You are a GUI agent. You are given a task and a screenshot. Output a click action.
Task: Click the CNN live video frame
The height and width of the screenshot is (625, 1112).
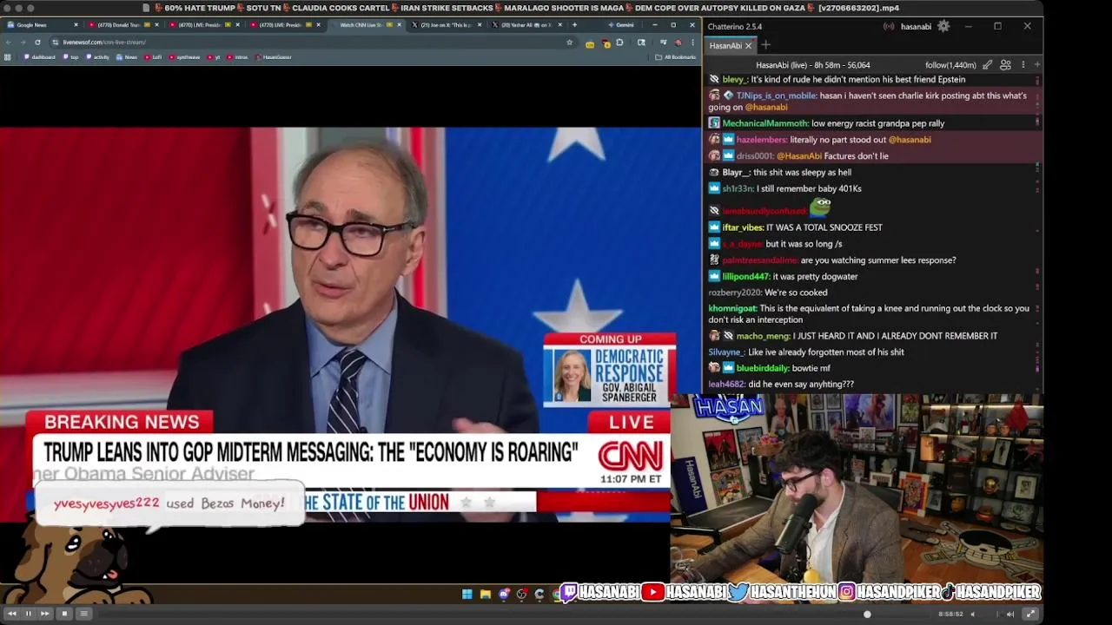tap(335, 324)
